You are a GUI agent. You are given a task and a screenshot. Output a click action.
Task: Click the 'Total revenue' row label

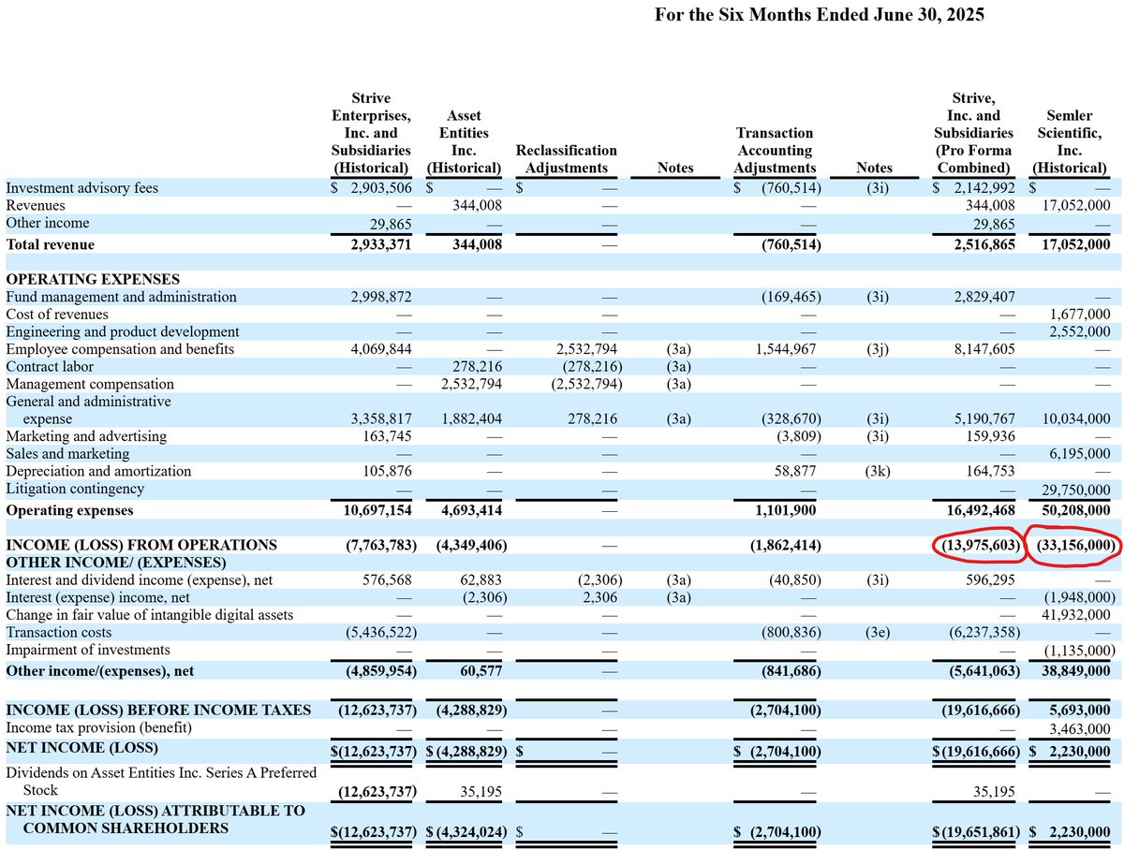[51, 244]
